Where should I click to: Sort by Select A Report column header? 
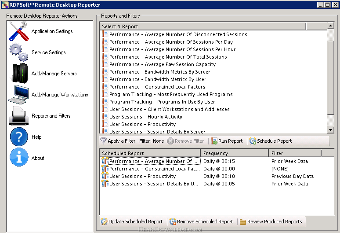coord(203,26)
